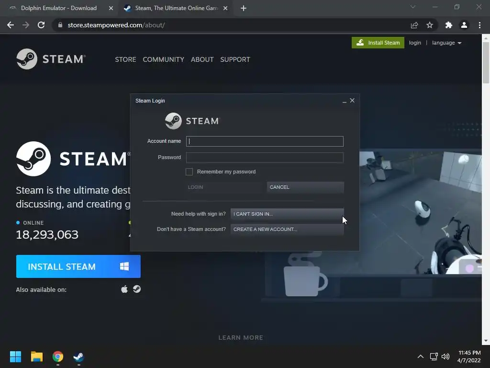Open the Chrome three-dot menu
This screenshot has width=490, height=368.
click(x=479, y=25)
